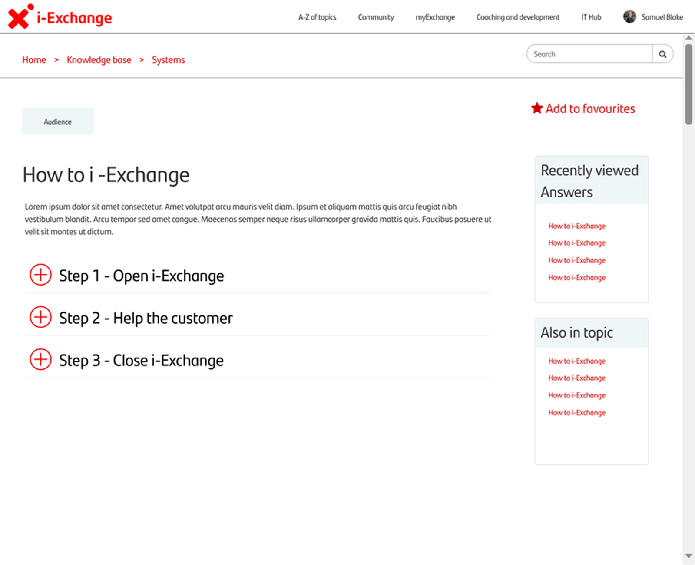The height and width of the screenshot is (565, 695).
Task: Click the How to i -Exchange page title
Action: pos(106,175)
